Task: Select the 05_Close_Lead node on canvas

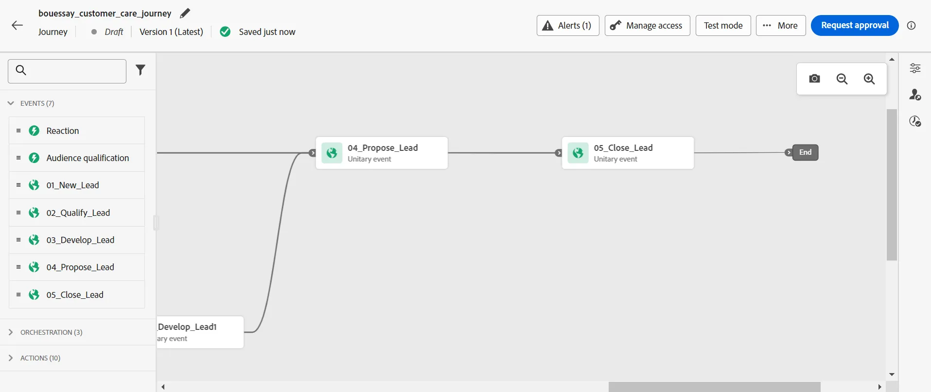Action: (x=628, y=153)
